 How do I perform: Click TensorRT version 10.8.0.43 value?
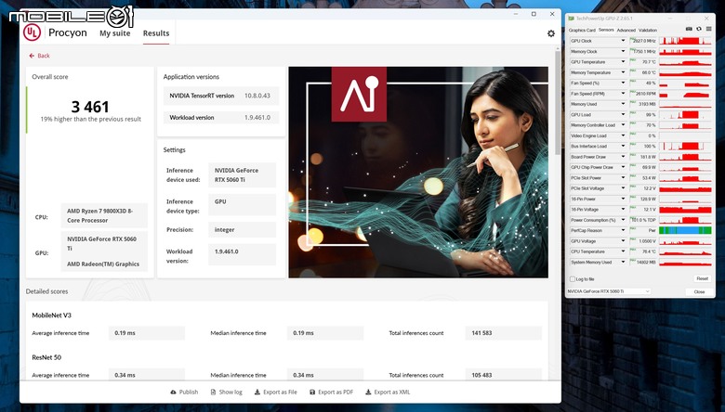257,96
